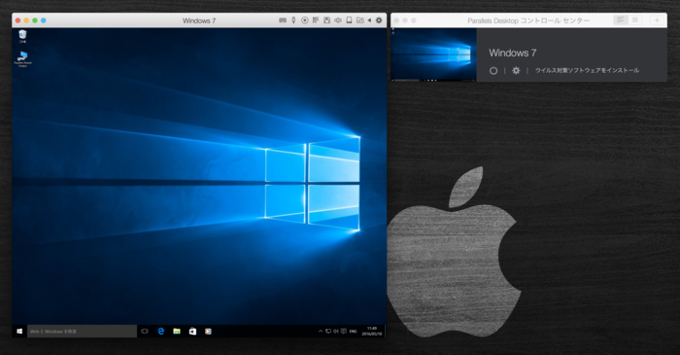Viewport: 680px width, 355px height.
Task: Open Parallels Shared Folders desktop shortcut
Action: point(22,59)
